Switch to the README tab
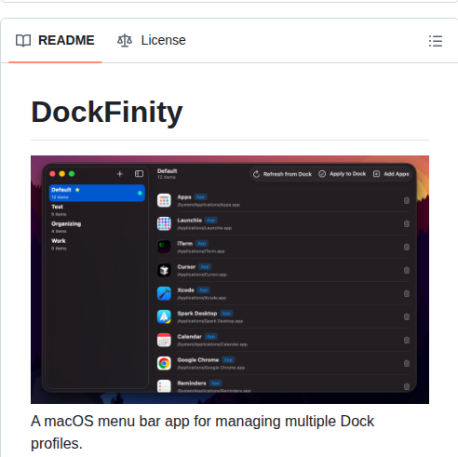 pos(55,40)
